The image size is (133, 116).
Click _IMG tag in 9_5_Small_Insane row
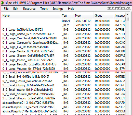click(65, 90)
